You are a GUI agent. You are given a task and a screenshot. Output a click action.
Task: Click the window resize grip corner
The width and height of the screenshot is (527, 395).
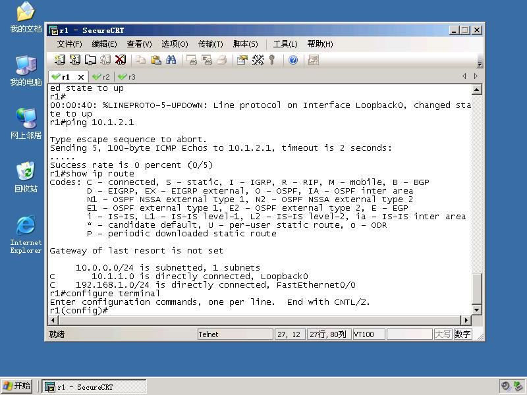(x=481, y=337)
